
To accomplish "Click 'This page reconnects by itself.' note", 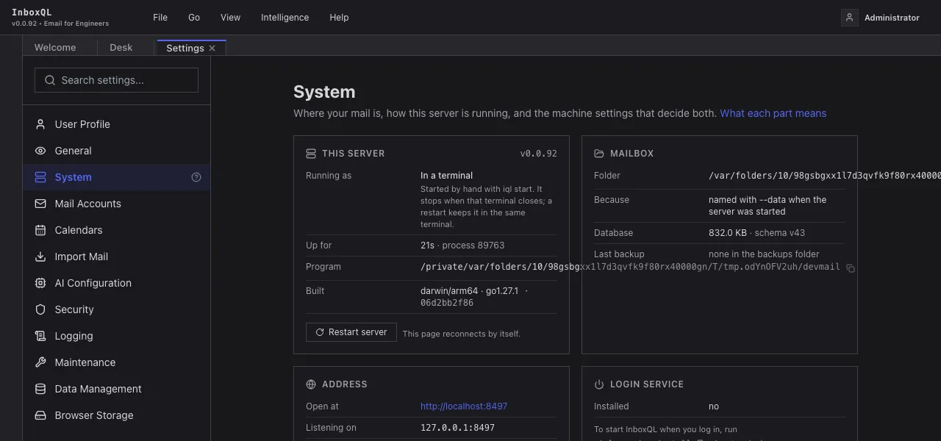I will (462, 334).
